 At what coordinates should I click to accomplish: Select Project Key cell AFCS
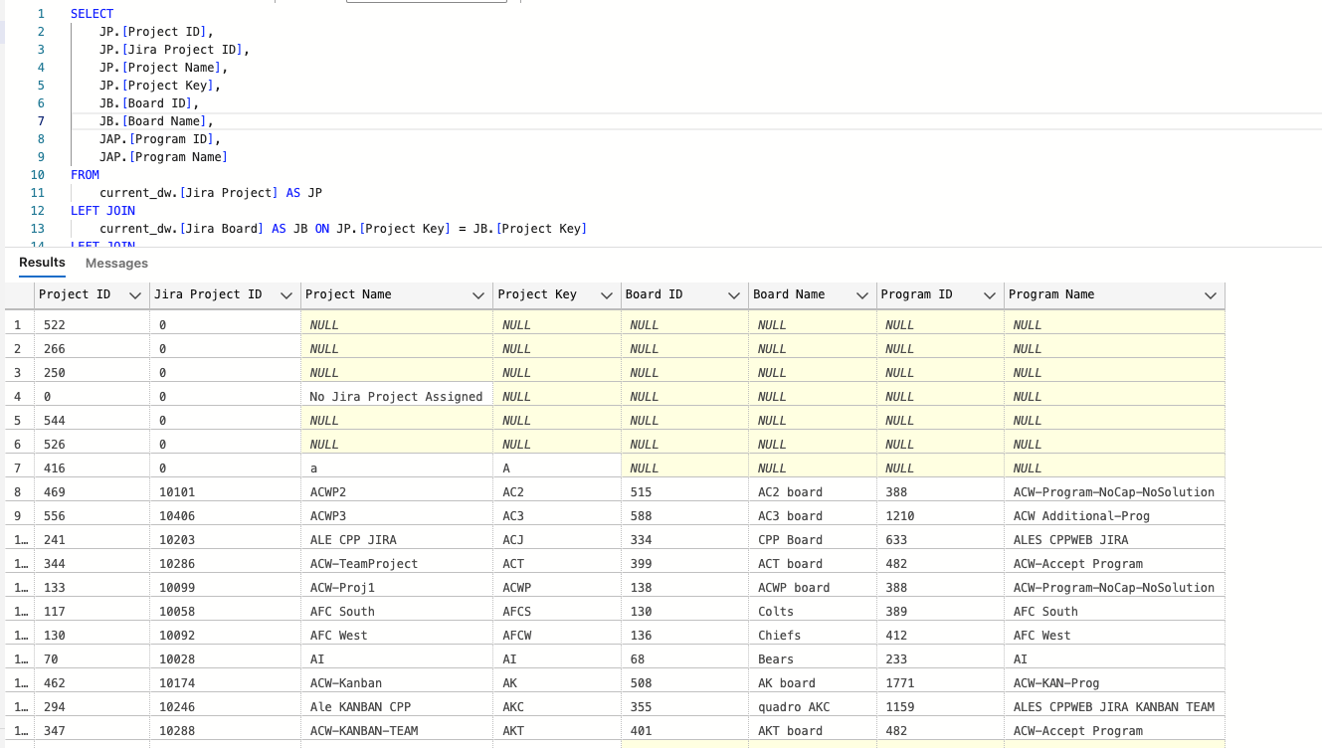[557, 612]
